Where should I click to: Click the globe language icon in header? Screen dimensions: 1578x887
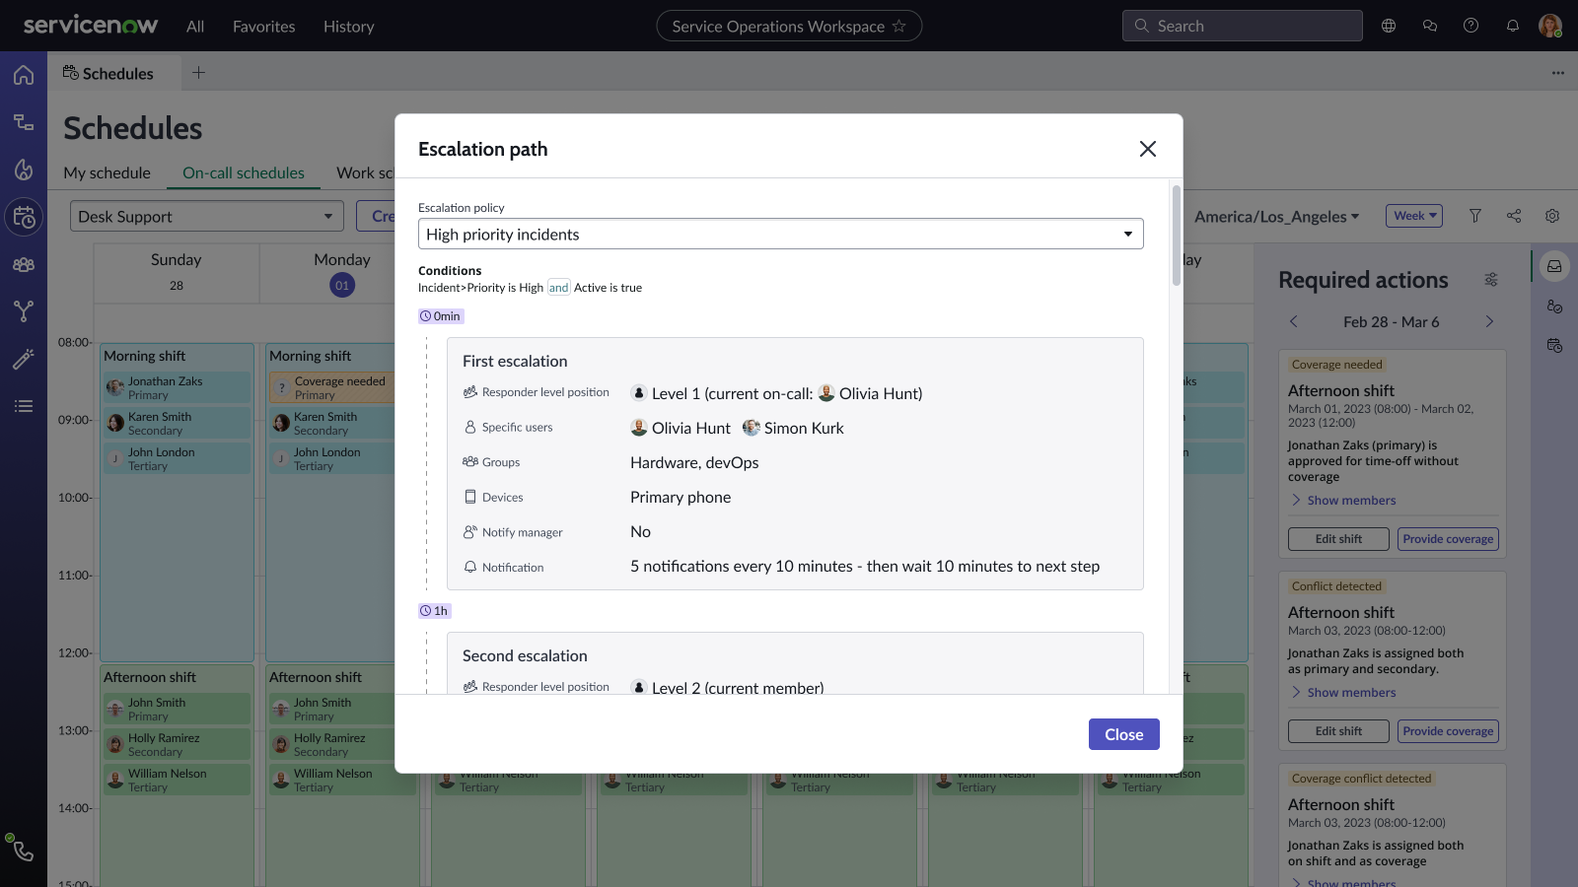click(1389, 26)
